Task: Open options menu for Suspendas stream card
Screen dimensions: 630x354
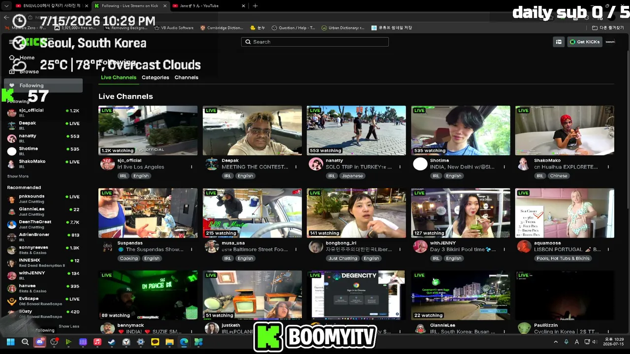Action: pyautogui.click(x=191, y=249)
